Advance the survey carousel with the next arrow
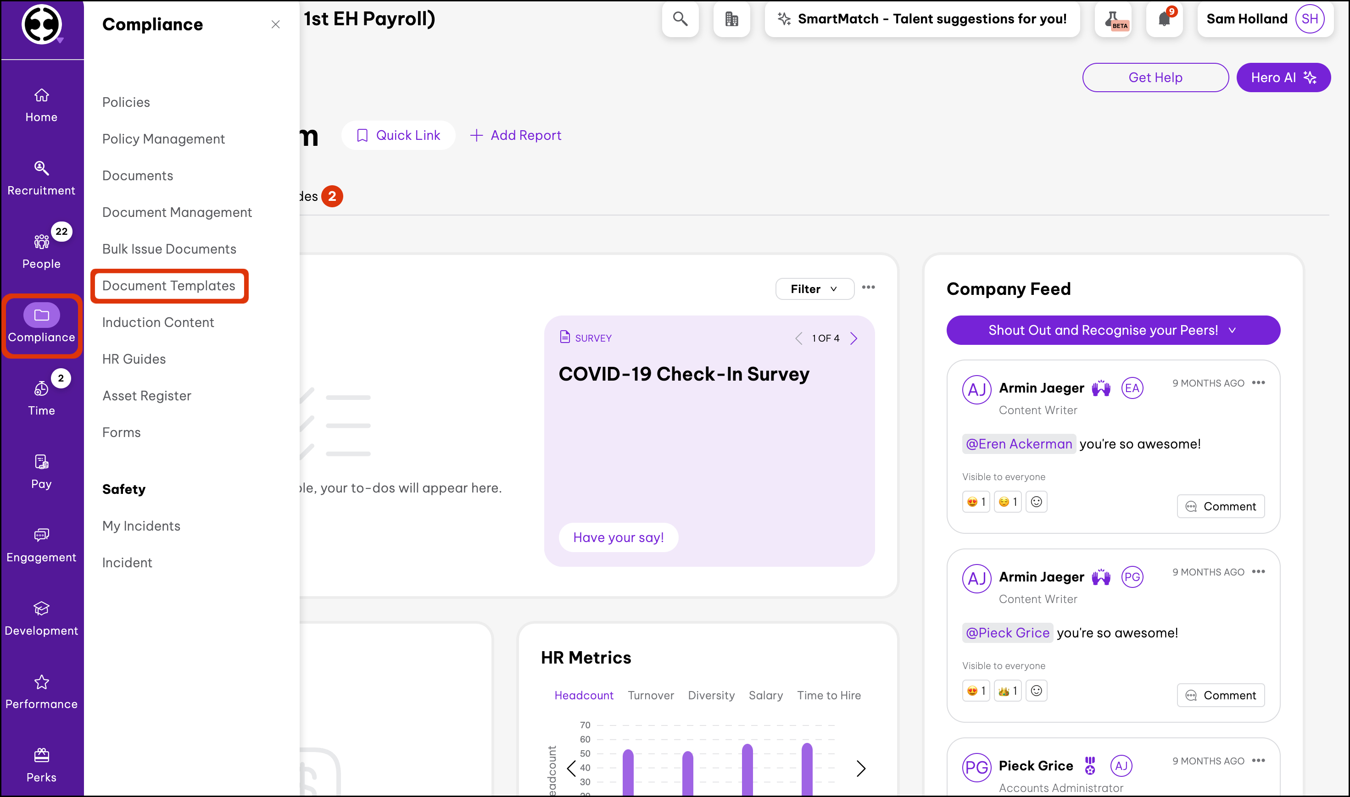Screen dimensions: 1350x797 coord(854,338)
